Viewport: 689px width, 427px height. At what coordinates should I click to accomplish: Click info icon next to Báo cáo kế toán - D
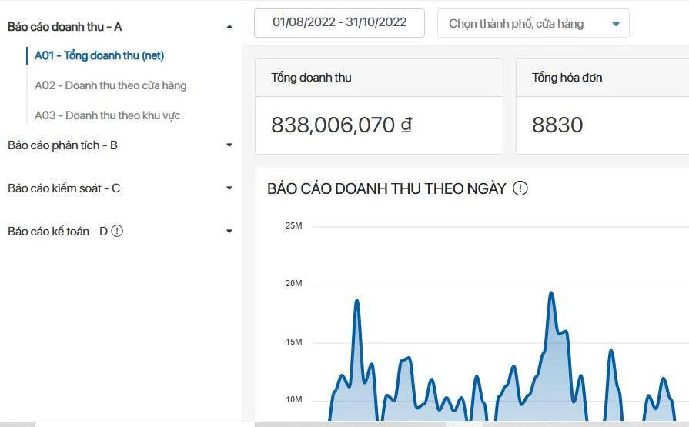(117, 231)
